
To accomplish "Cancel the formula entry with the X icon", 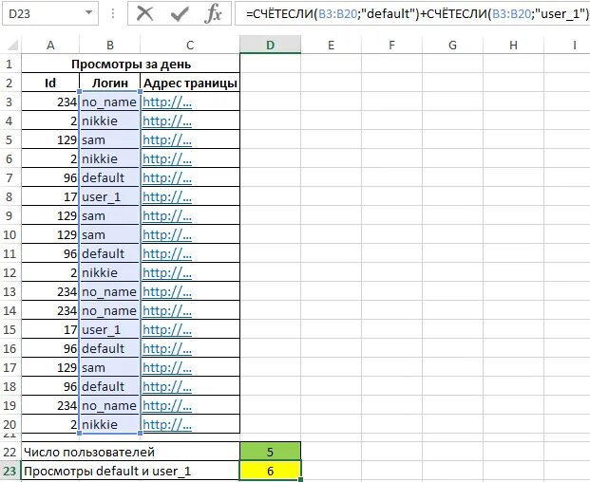I will 144,14.
